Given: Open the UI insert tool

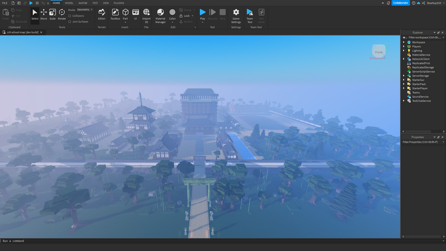Looking at the screenshot, I should pos(136,15).
